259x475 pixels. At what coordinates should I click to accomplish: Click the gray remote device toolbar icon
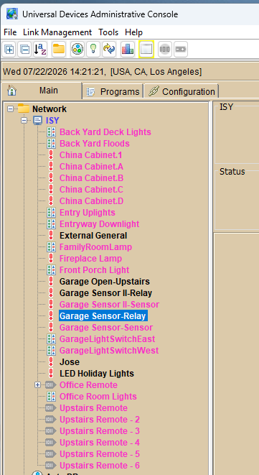pyautogui.click(x=165, y=49)
